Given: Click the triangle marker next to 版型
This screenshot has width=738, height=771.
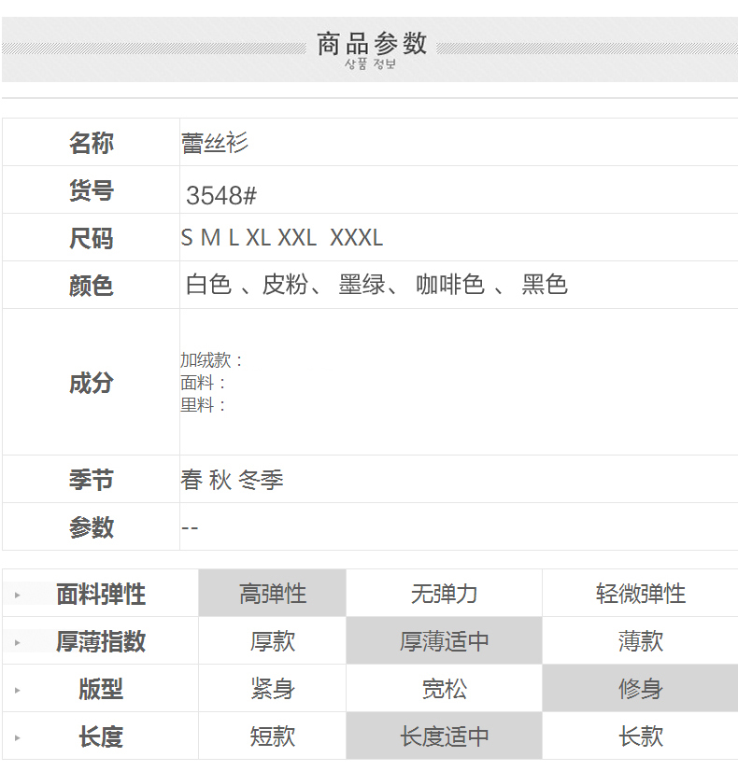Looking at the screenshot, I should pyautogui.click(x=17, y=690).
